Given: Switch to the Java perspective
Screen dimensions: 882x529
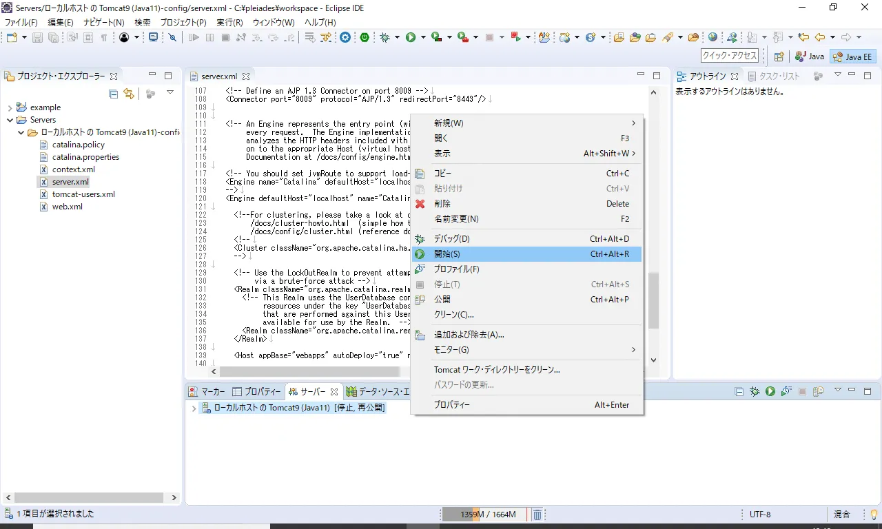Looking at the screenshot, I should pos(809,56).
